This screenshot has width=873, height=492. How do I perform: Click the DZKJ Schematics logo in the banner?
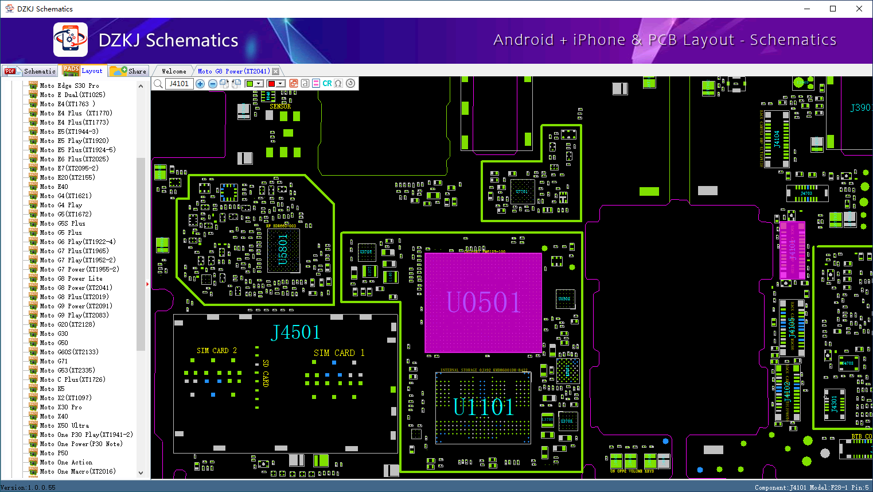[71, 40]
